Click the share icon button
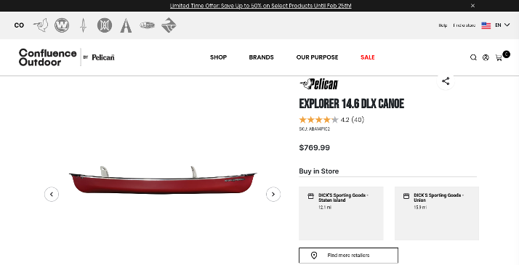519x265 pixels. point(446,81)
